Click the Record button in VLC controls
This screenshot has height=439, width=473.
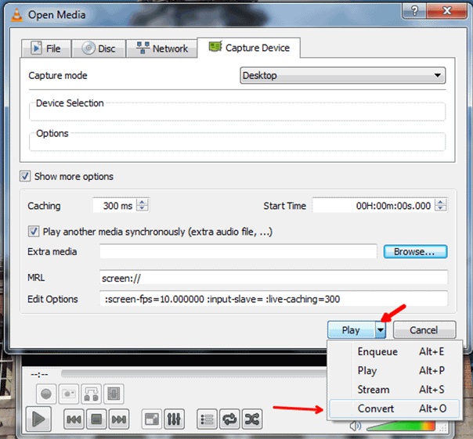point(46,394)
